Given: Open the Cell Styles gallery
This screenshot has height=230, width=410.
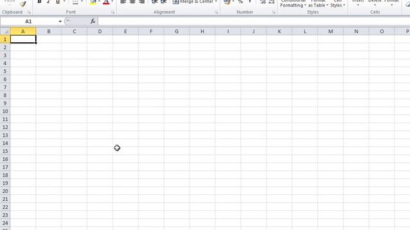Looking at the screenshot, I should [338, 3].
